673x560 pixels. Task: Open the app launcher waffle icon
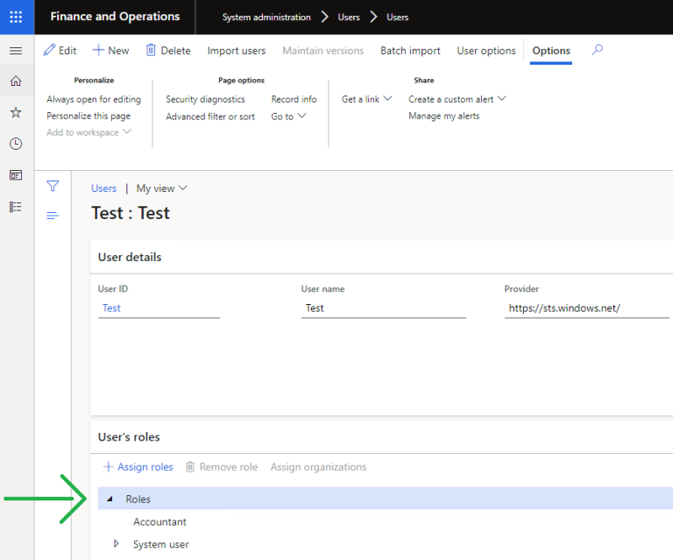(x=16, y=17)
